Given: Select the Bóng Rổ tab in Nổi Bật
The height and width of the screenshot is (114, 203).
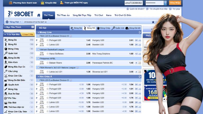Looking at the screenshot, I should pyautogui.click(x=89, y=28).
